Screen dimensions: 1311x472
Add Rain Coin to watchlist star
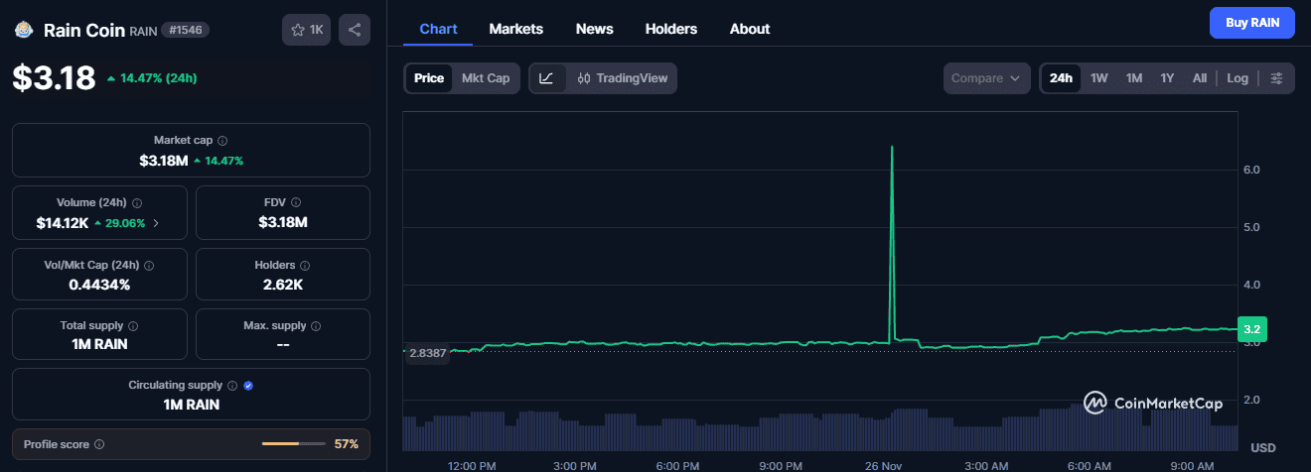click(307, 30)
